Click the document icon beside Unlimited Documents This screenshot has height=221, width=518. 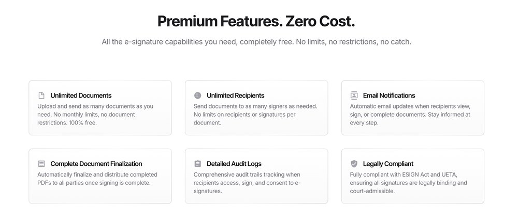click(x=41, y=96)
